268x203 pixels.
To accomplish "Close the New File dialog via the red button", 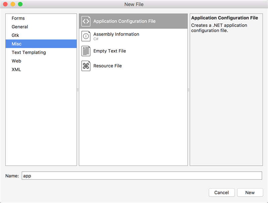I will click(x=5, y=4).
